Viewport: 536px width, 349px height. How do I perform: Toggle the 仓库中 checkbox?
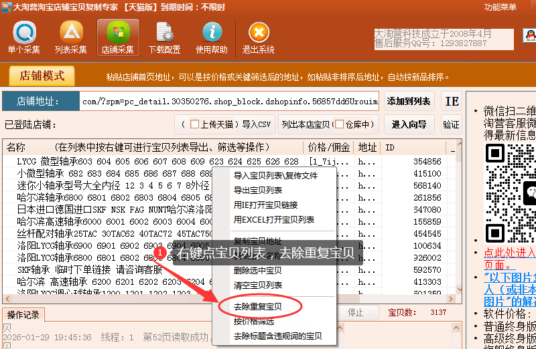339,124
